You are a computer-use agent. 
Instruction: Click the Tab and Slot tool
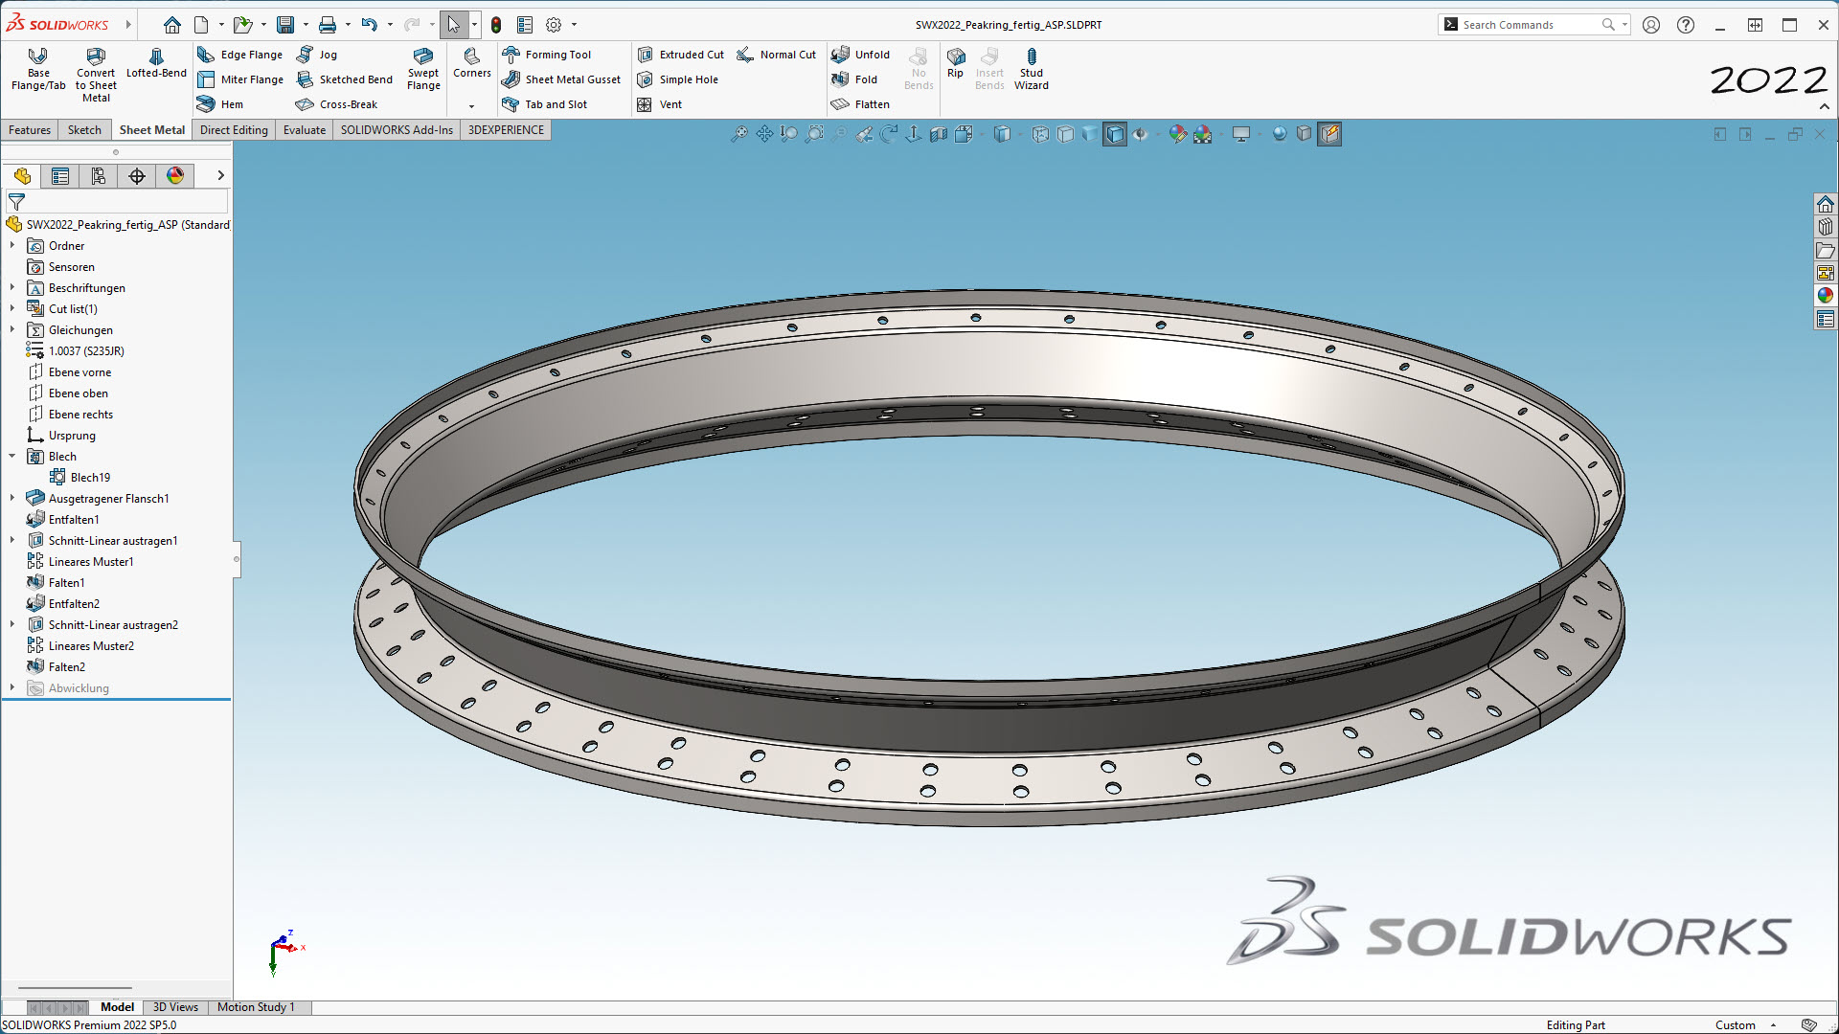point(545,104)
